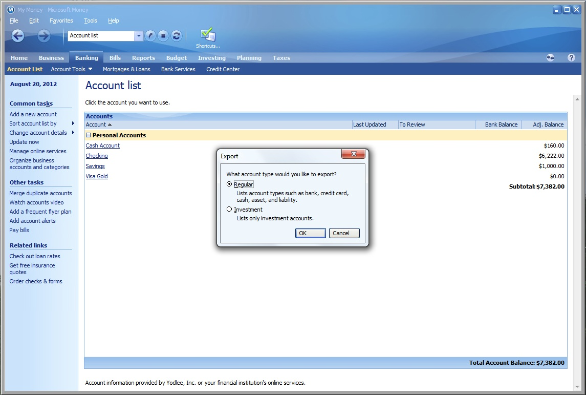The height and width of the screenshot is (395, 586).
Task: Click inside the Account list navigation field
Action: (100, 36)
